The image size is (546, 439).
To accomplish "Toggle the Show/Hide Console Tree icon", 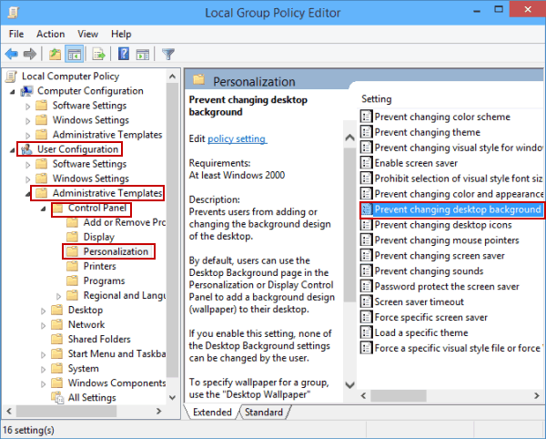I will click(x=75, y=54).
